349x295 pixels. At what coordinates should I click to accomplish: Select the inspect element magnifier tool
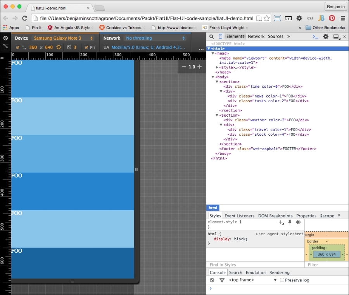coord(211,36)
